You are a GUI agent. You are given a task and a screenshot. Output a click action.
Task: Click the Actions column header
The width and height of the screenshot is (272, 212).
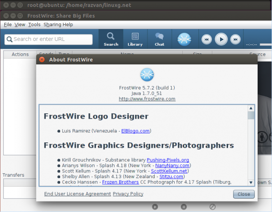(20, 54)
